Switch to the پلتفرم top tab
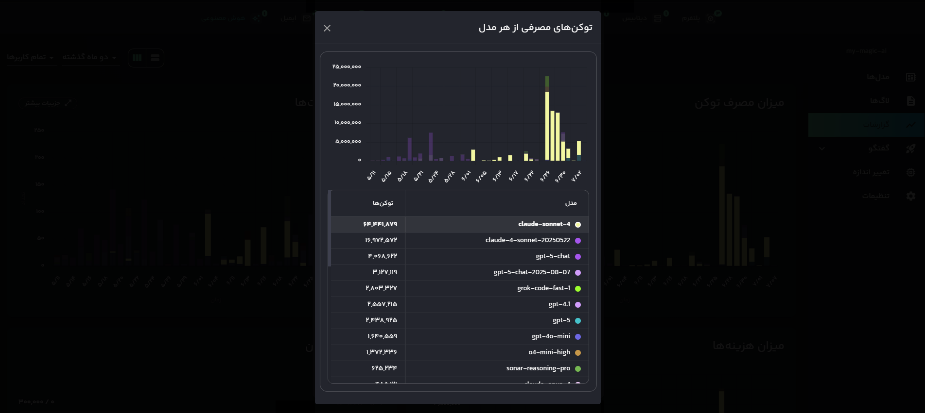The image size is (925, 413). 698,18
